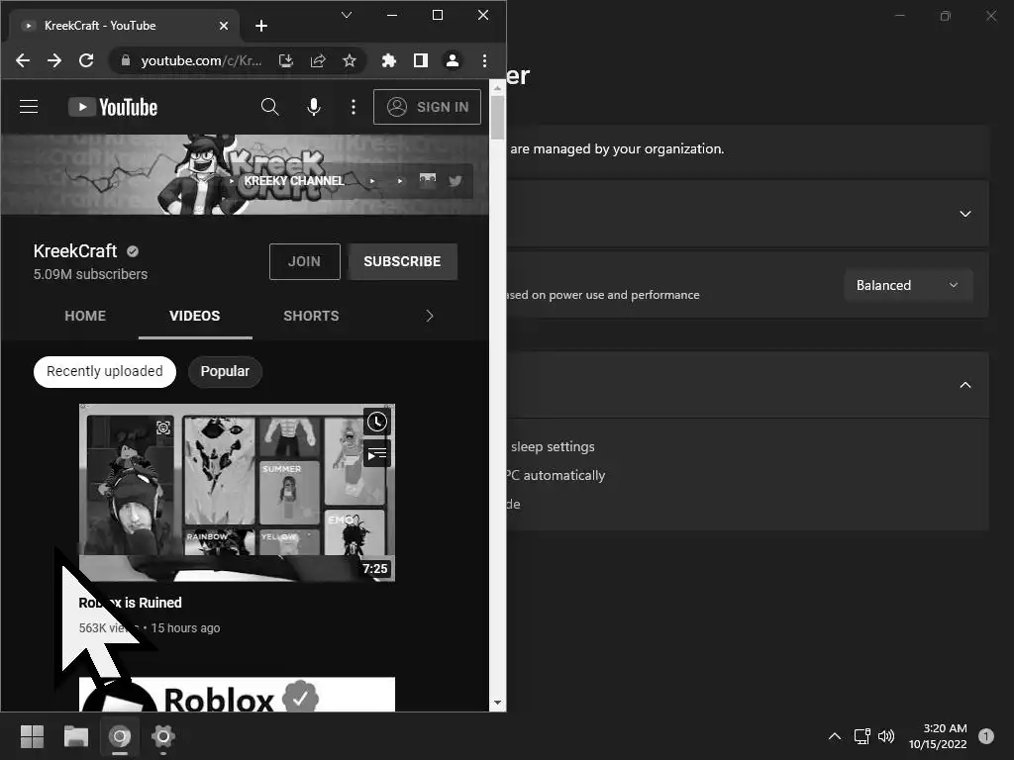Viewport: 1014px width, 760px height.
Task: Open File Explorer from the taskbar
Action: pos(76,736)
